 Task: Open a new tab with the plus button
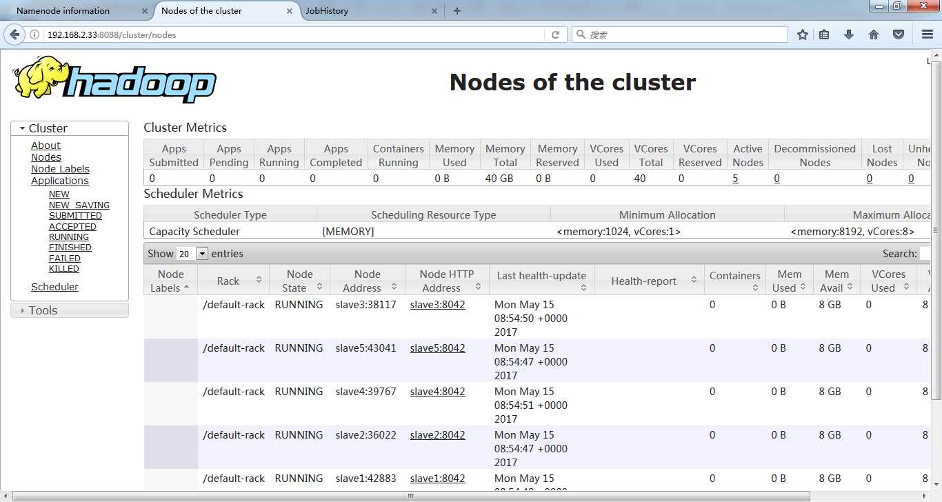pyautogui.click(x=457, y=11)
